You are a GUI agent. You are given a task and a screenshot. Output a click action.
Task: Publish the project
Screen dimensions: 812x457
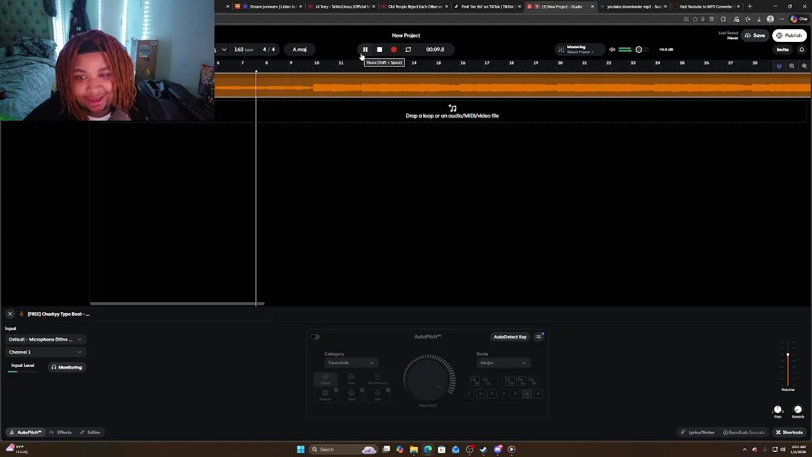click(x=790, y=36)
